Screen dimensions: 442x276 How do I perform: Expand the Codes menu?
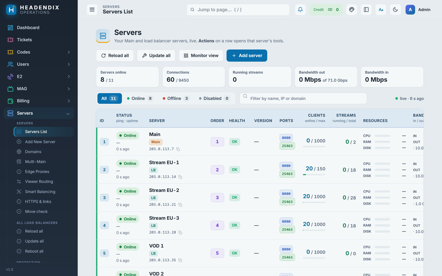(x=39, y=52)
